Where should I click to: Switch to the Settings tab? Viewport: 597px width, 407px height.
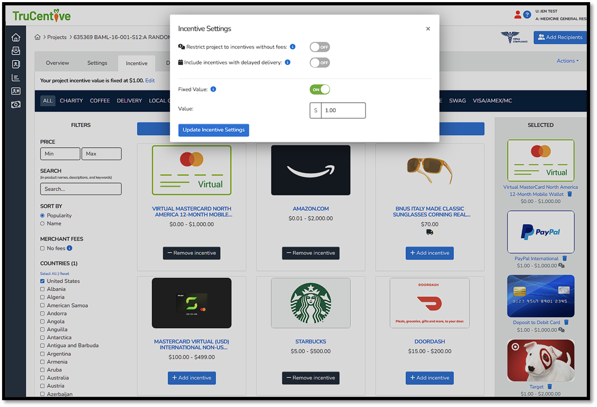tap(97, 62)
